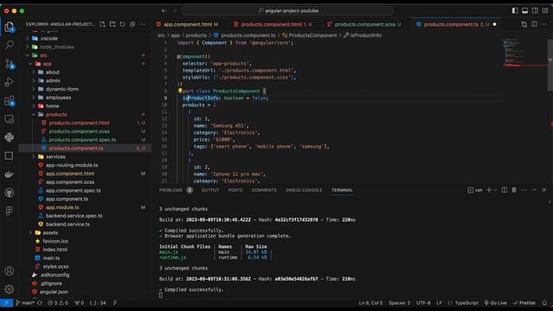Click UTF-8 encoding in status bar

pyautogui.click(x=423, y=302)
